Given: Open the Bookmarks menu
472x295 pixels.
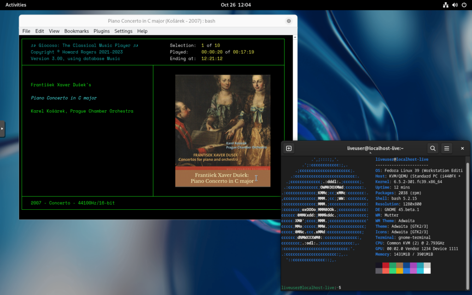Looking at the screenshot, I should [77, 31].
